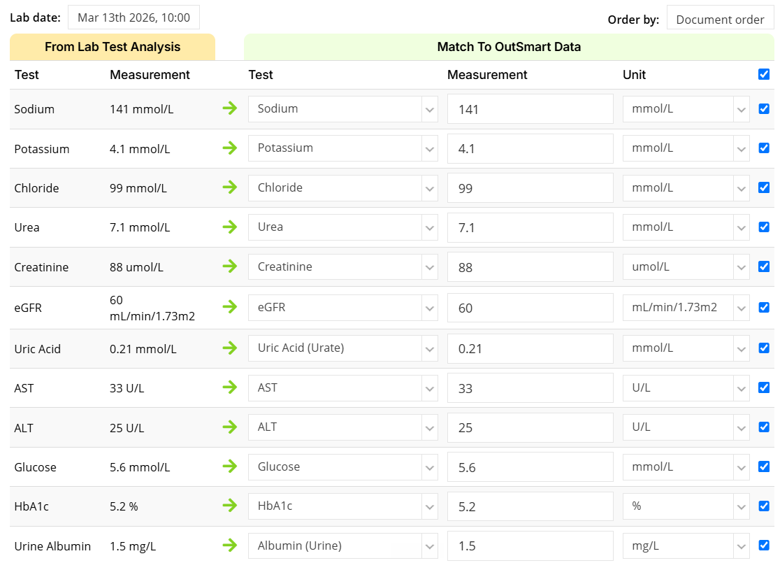This screenshot has height=563, width=780.
Task: Click the green arrow in AST row
Action: point(230,387)
